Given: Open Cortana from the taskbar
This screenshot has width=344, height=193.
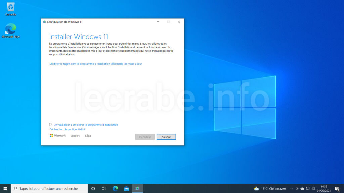Looking at the screenshot, I should [93, 188].
